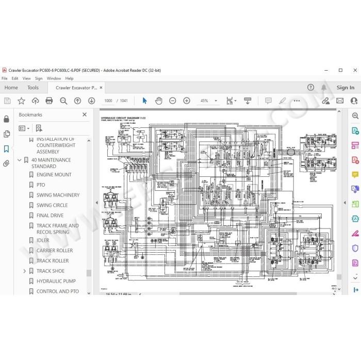Viewport: 361px width, 361px height.
Task: Add a comment with speech bubble icon
Action: 268,101
